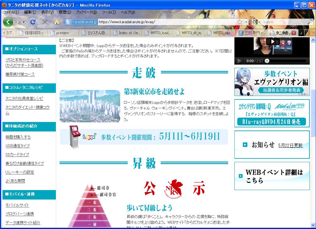Close the active タニタの... tab

click(x=294, y=33)
